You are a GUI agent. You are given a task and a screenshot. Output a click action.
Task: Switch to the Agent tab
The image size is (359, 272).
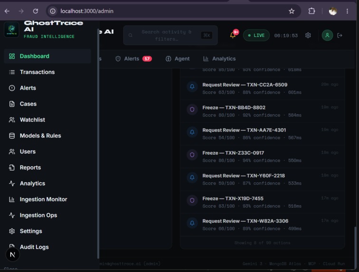(x=178, y=59)
